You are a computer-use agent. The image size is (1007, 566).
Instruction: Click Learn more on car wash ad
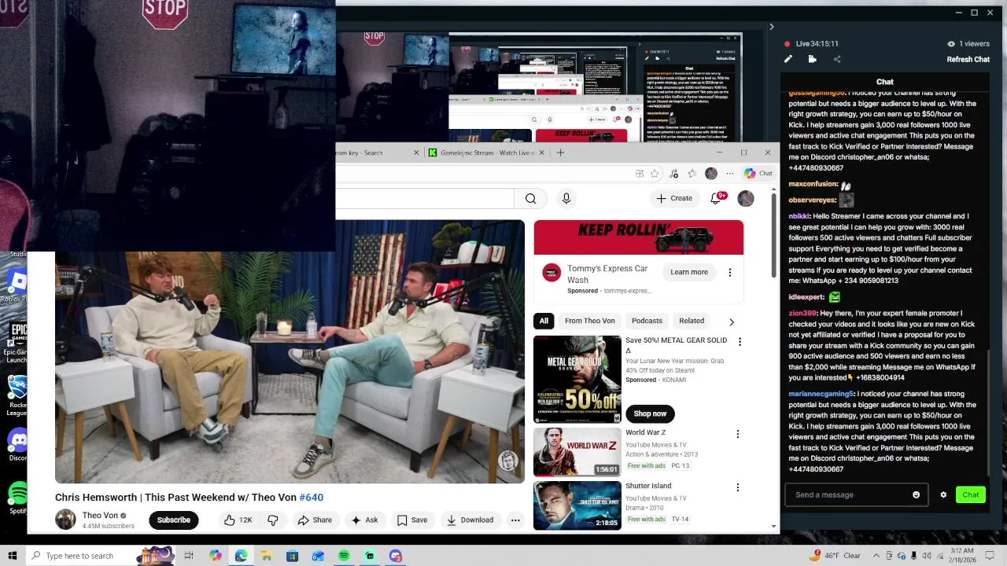(x=689, y=272)
